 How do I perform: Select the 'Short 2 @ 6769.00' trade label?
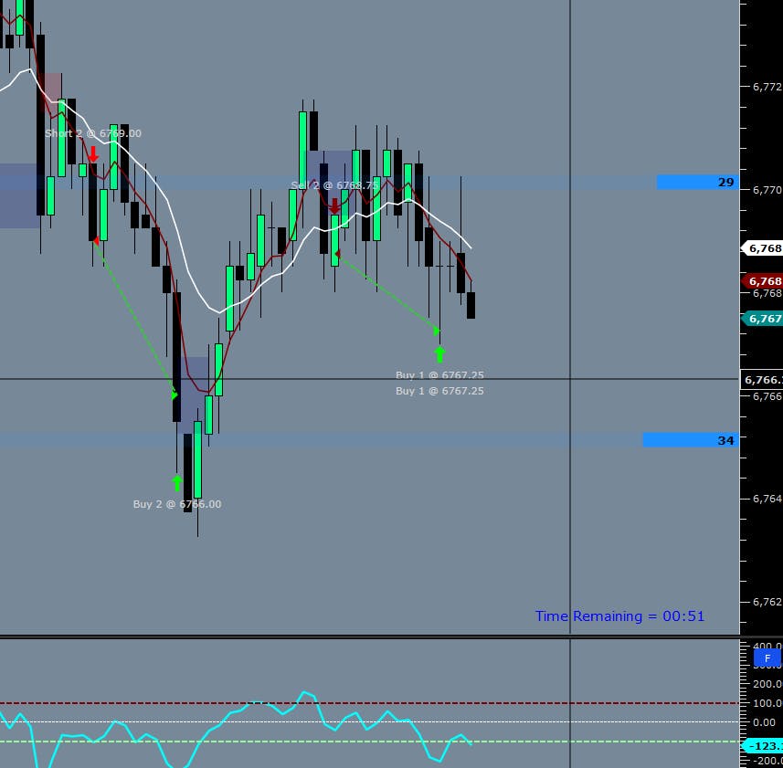coord(93,133)
